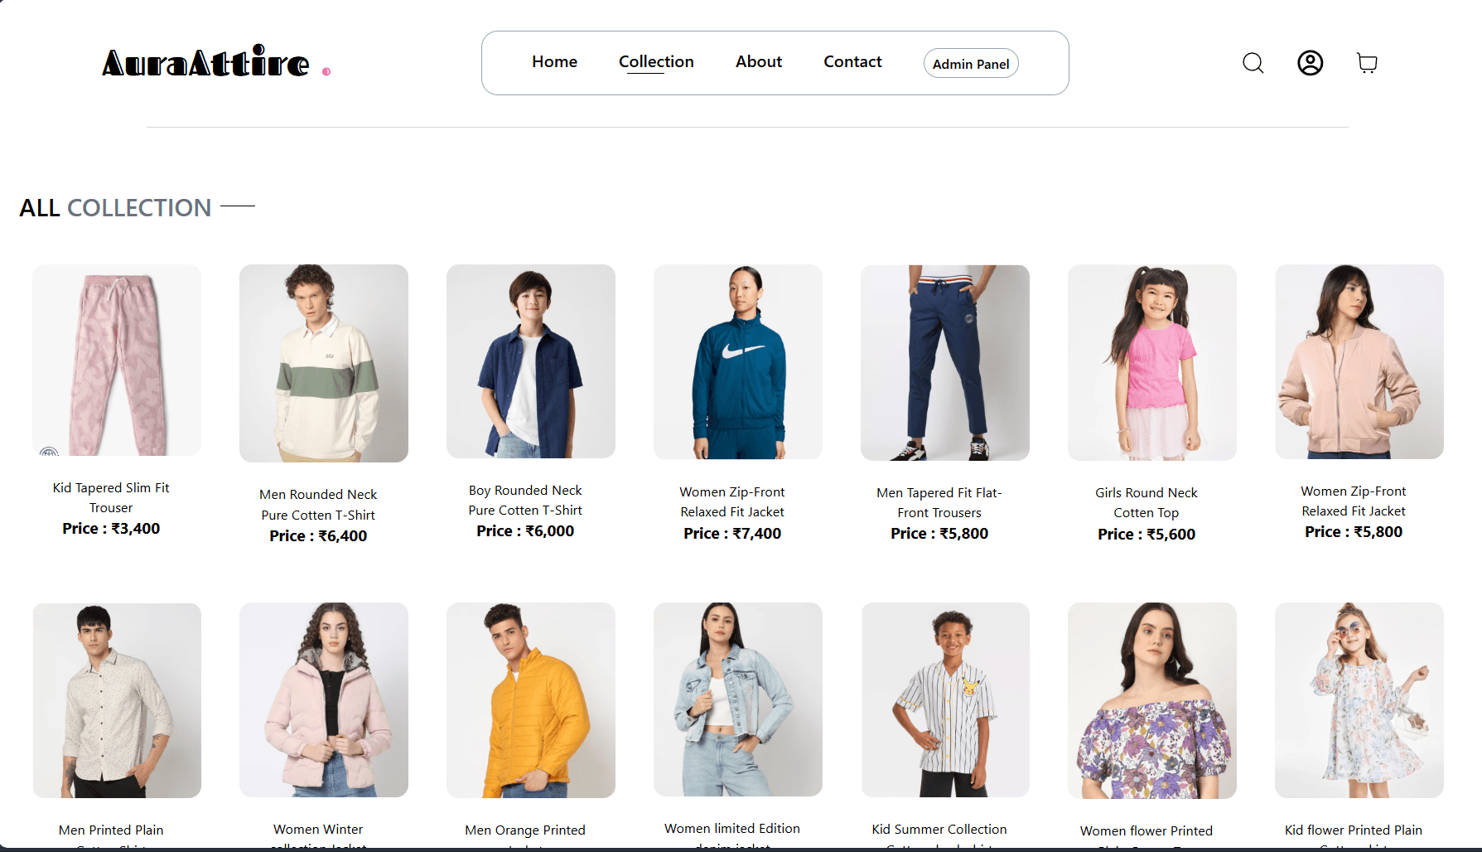Open Kid Tapered Slim Fit Trouser image
Screen dimensions: 1482x852
(117, 361)
